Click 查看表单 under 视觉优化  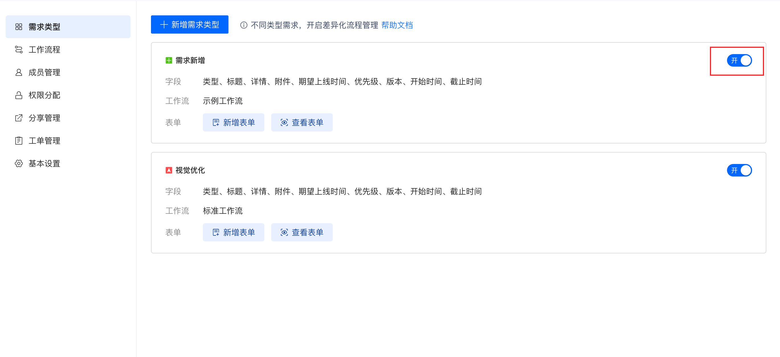click(x=302, y=232)
